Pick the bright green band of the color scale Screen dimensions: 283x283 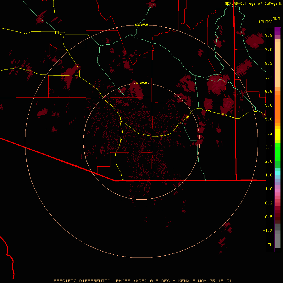click(x=278, y=152)
